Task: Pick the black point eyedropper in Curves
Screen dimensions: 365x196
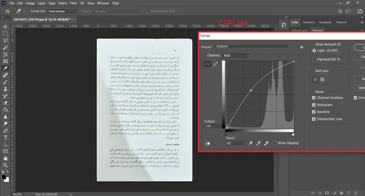Action: 250,143
